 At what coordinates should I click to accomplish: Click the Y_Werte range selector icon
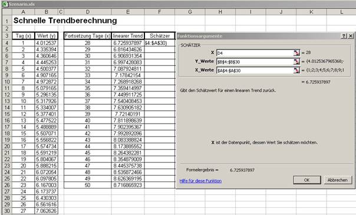[x=296, y=61]
